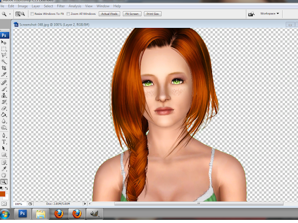
Task: Open the View menu
Action: point(89,6)
